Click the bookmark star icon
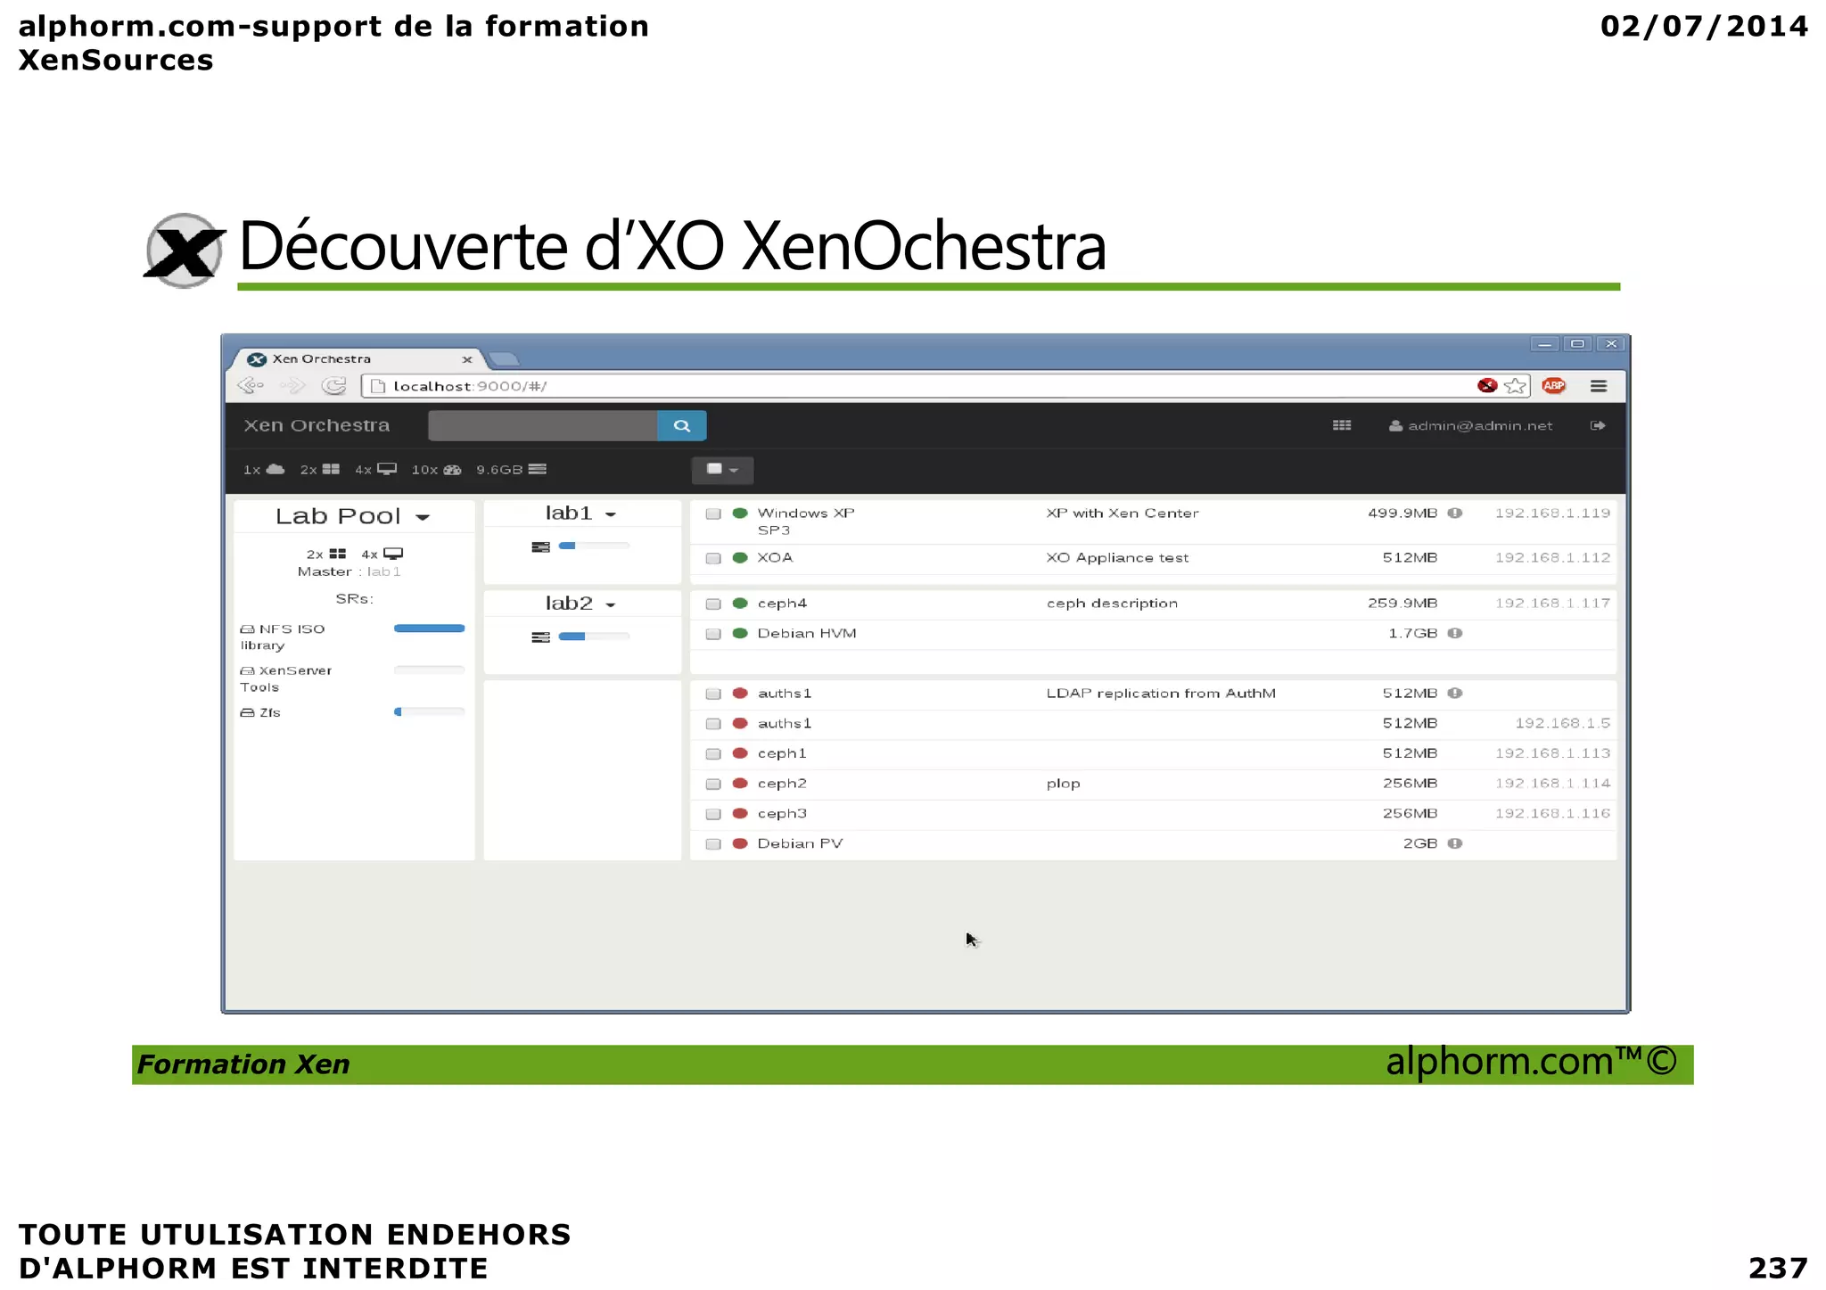The image size is (1826, 1290). point(1515,386)
